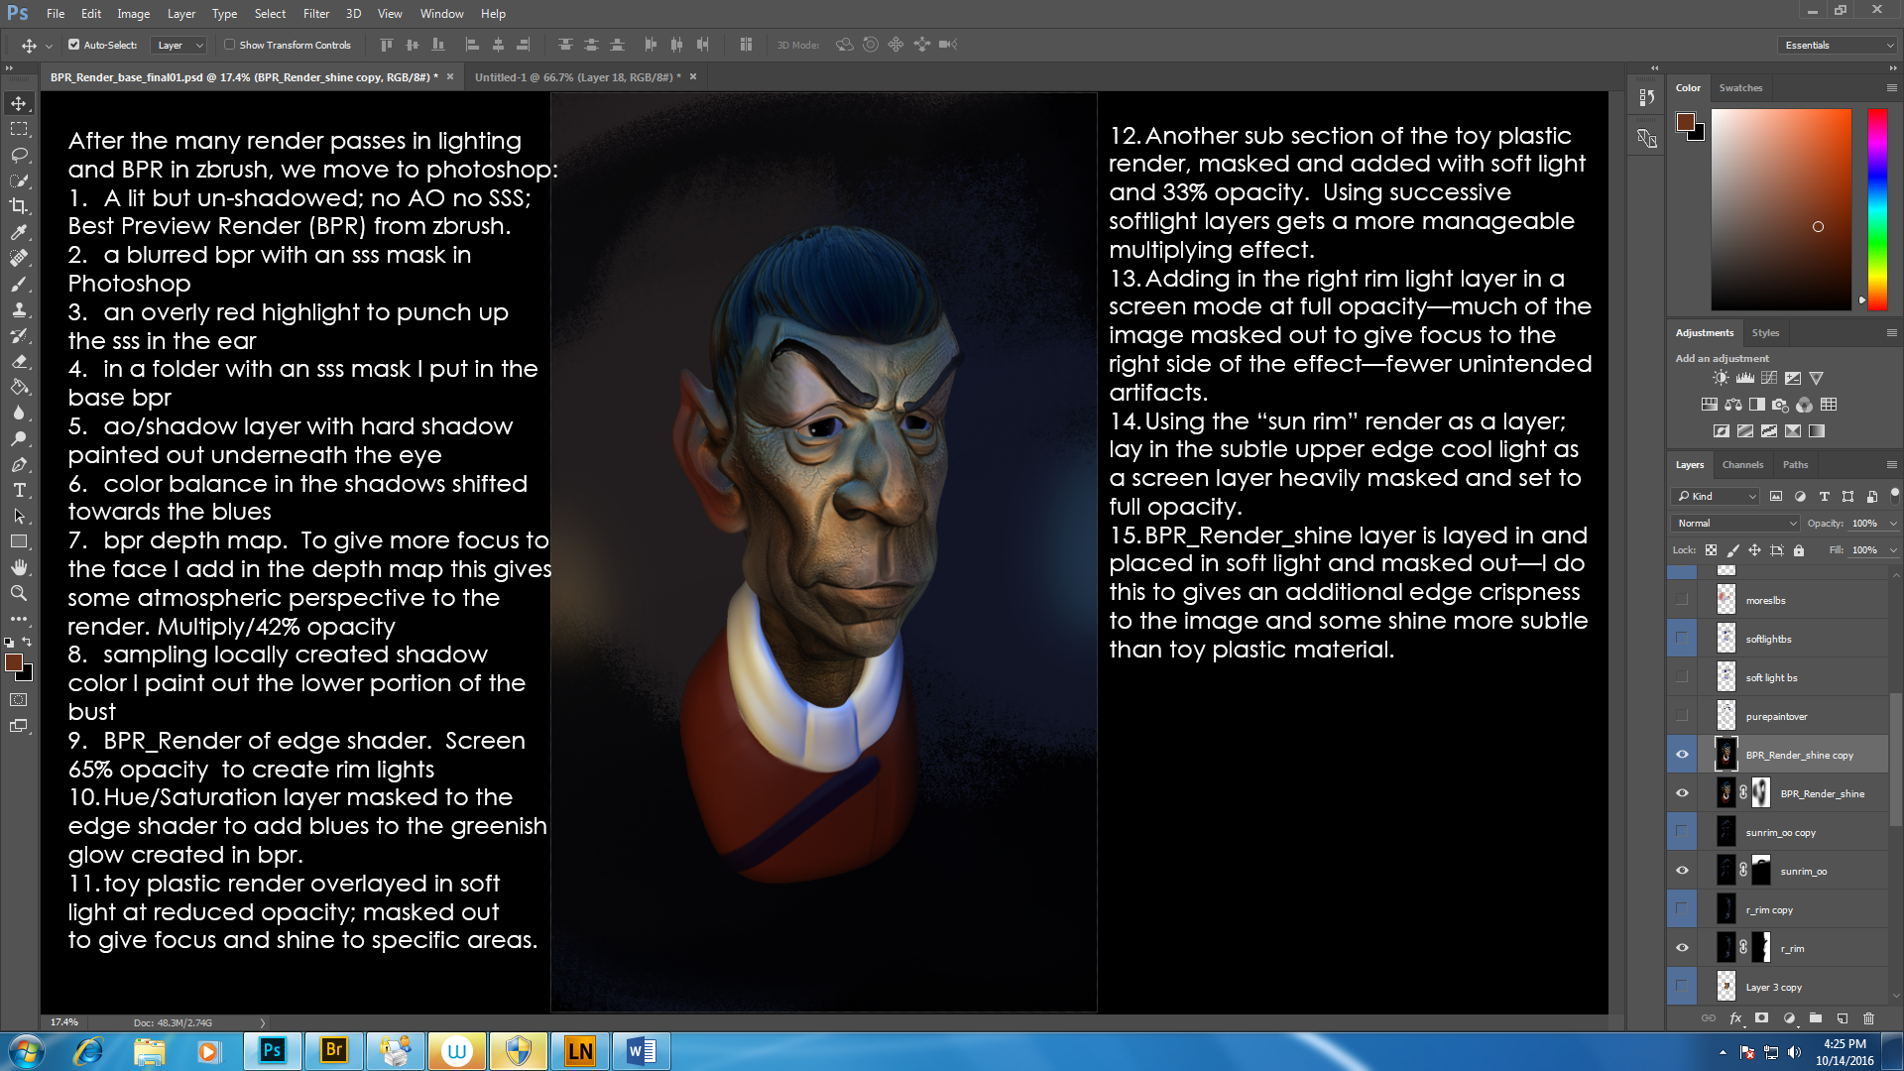Add a layer mask via Layers panel
Image resolution: width=1904 pixels, height=1071 pixels.
[1761, 1018]
